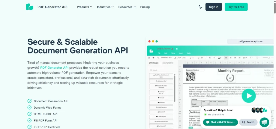Click the 'ISO 27001 Certified' feature text

click(47, 127)
